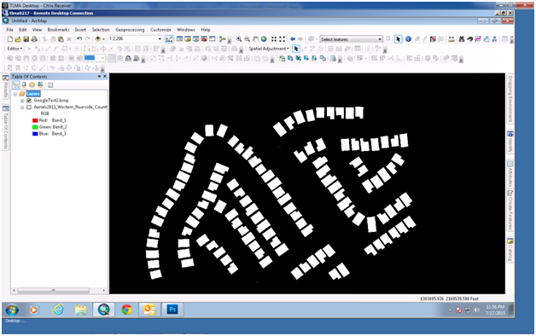This screenshot has width=536, height=336.
Task: Click the Spatial Adjustment select arrow tool
Action: [296, 49]
